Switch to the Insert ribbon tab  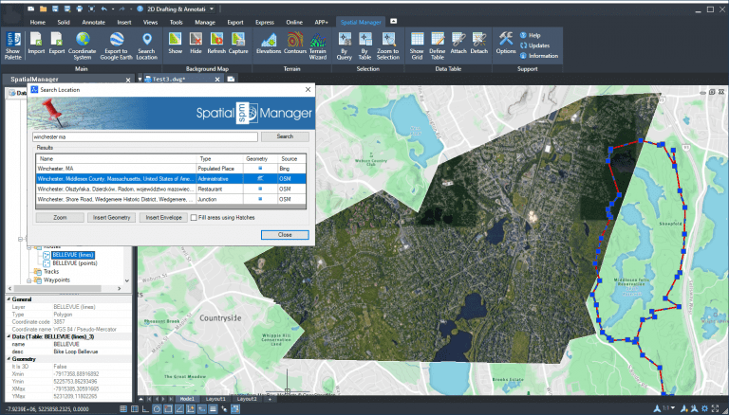coord(124,23)
